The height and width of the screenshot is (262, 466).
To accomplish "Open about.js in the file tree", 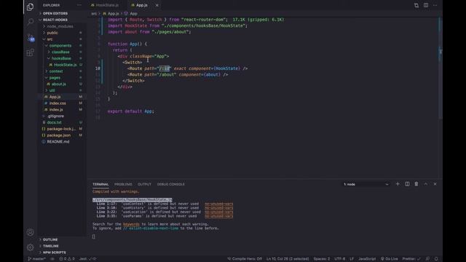I will pyautogui.click(x=58, y=84).
